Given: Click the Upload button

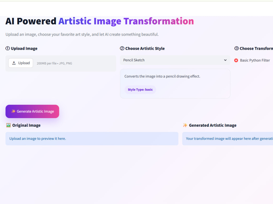Looking at the screenshot, I should coord(21,63).
